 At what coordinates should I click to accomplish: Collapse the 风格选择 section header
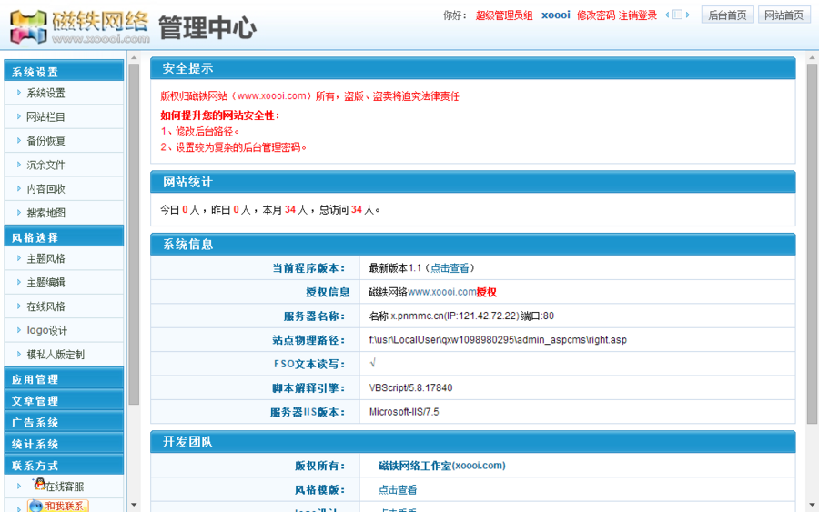coord(64,236)
